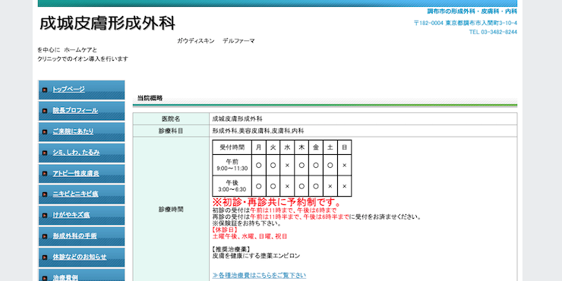Click the 水 column header

287,147
